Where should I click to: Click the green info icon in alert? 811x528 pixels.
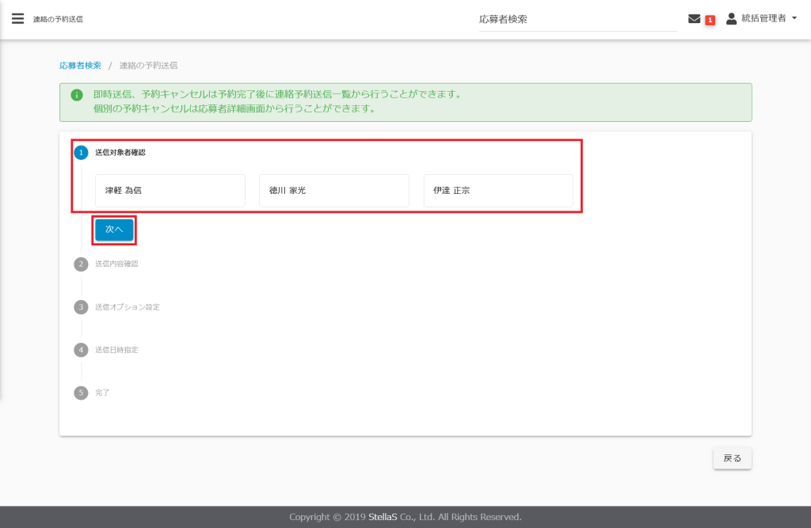click(x=77, y=95)
